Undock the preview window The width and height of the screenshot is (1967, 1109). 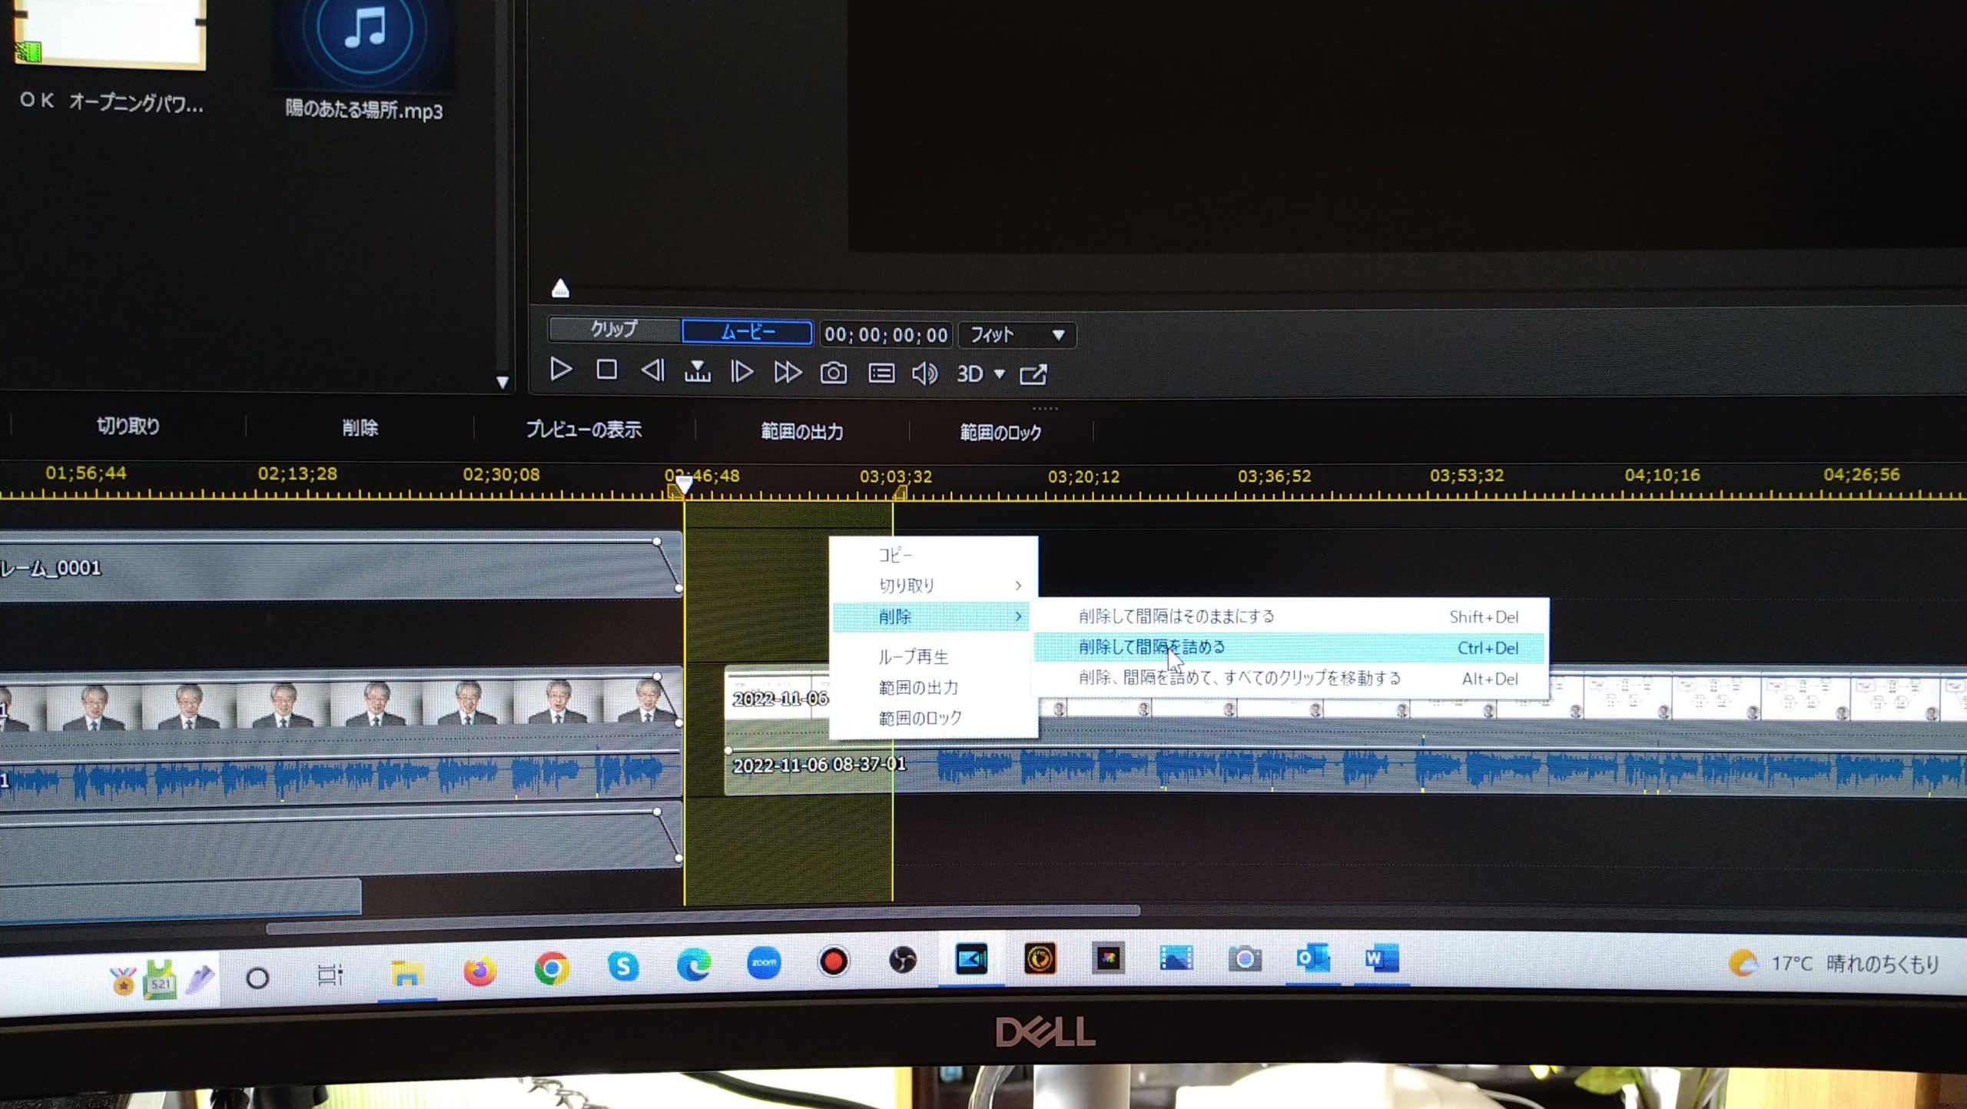pos(1033,375)
